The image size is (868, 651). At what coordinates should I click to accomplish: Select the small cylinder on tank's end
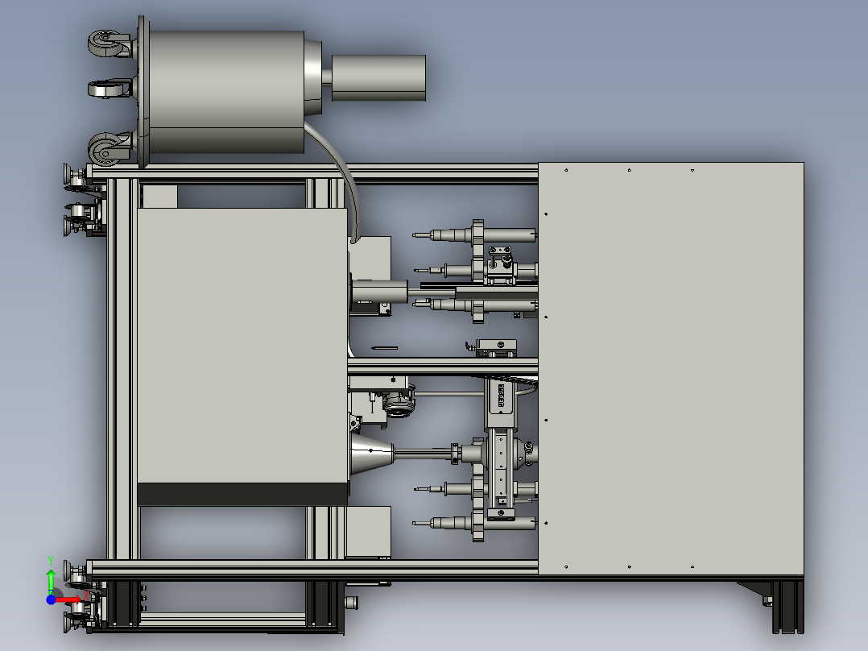[378, 77]
